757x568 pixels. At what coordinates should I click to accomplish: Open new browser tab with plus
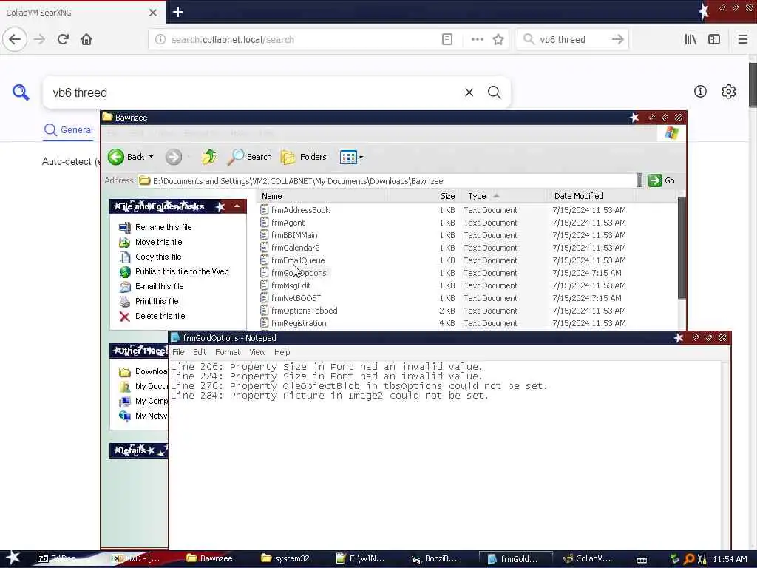[178, 12]
